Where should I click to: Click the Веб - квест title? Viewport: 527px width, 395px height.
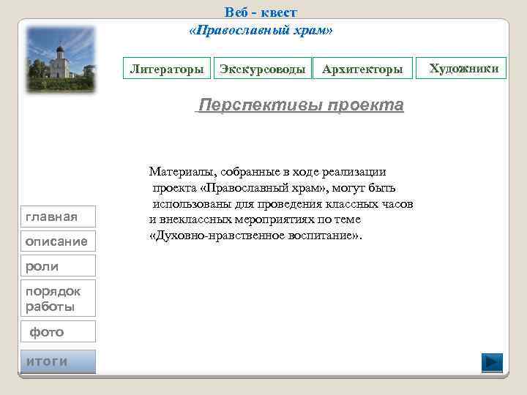[x=261, y=12]
